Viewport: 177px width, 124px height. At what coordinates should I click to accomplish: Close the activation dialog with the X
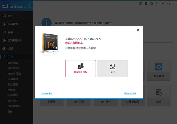coord(138,30)
